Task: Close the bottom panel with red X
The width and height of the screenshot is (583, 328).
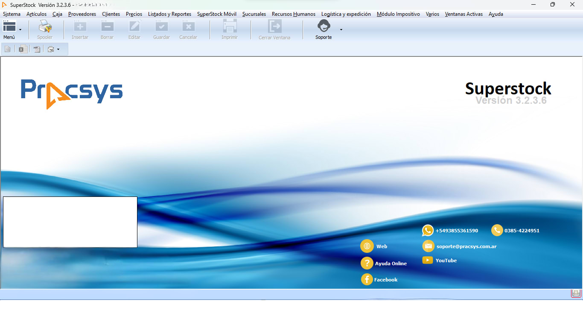Action: click(576, 293)
